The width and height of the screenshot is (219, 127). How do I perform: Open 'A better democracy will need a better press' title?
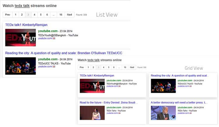[x=179, y=103]
